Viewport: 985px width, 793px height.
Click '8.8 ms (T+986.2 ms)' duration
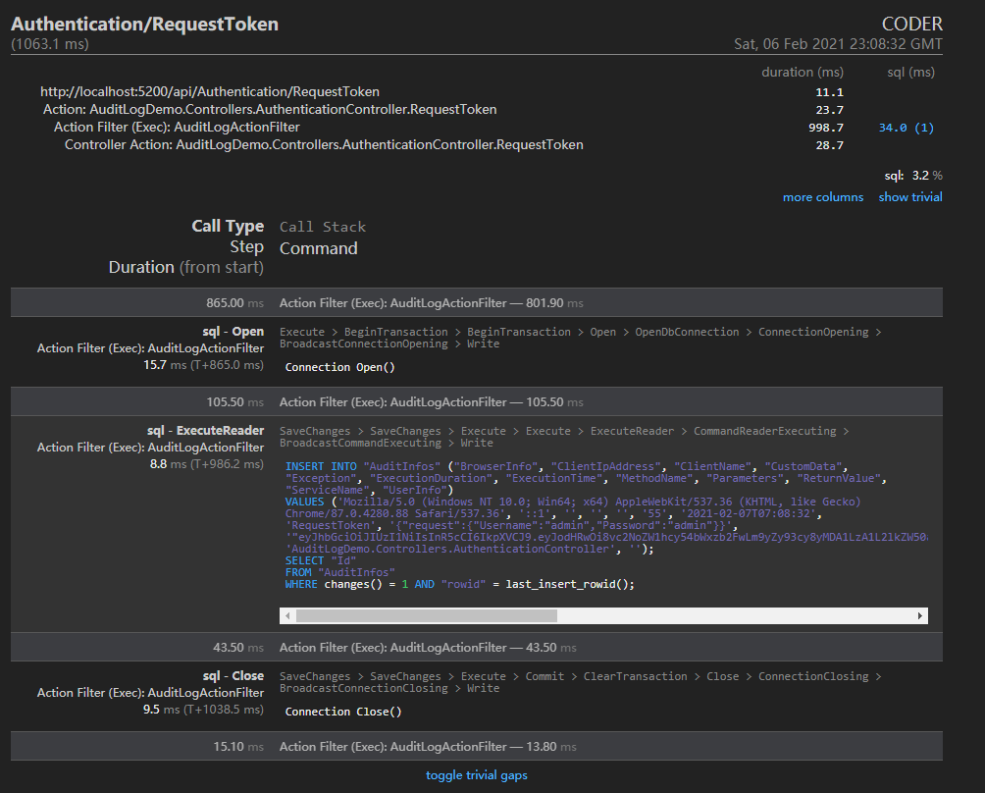click(207, 464)
